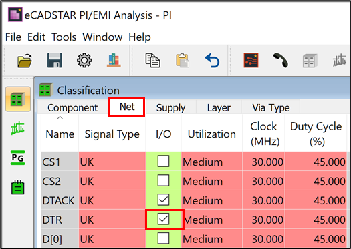Viewport: 351px width, 249px height.
Task: Click CS1 Signal Type UK cell
Action: pos(112,161)
